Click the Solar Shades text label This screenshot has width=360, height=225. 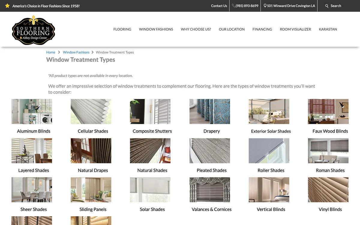(x=152, y=209)
